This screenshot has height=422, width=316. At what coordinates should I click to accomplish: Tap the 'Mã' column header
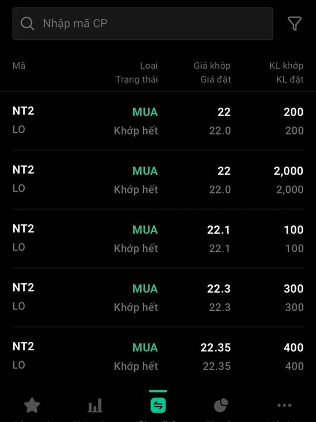19,65
